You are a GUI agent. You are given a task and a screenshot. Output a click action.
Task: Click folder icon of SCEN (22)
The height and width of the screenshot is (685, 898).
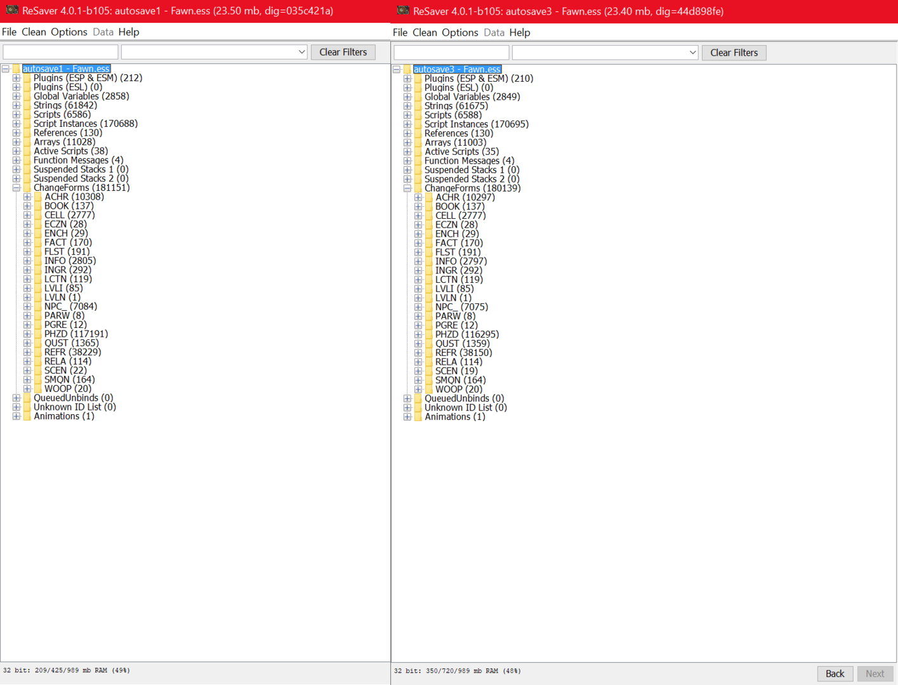(x=38, y=370)
